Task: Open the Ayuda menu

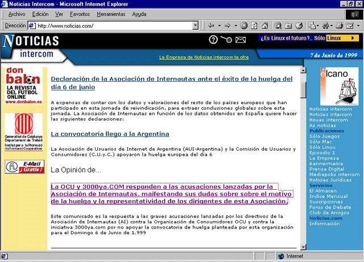Action: pyautogui.click(x=139, y=14)
